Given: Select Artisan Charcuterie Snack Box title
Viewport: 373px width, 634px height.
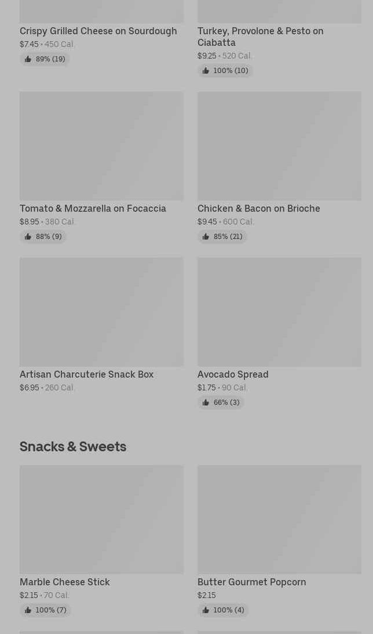Looking at the screenshot, I should (86, 375).
